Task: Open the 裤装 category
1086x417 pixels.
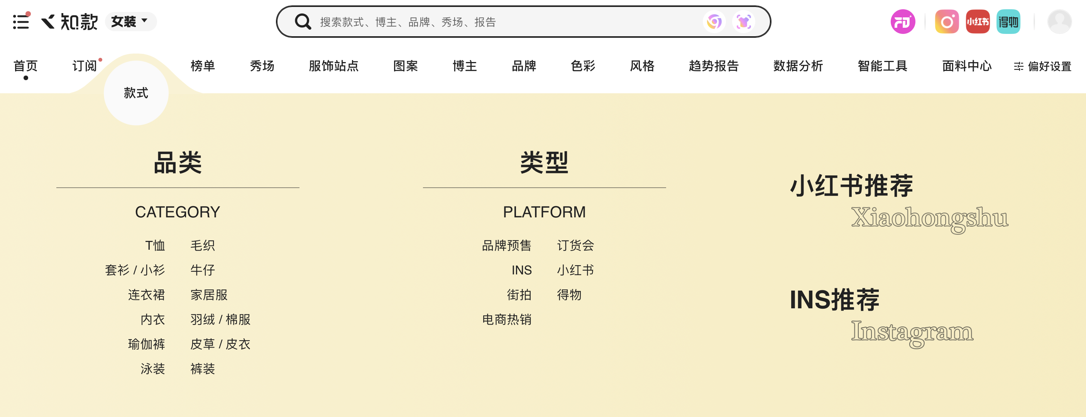Action: [x=202, y=369]
